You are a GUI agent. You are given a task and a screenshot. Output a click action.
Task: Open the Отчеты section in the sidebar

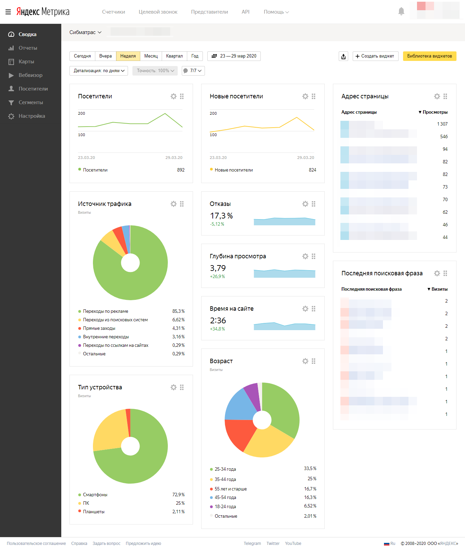click(x=28, y=48)
